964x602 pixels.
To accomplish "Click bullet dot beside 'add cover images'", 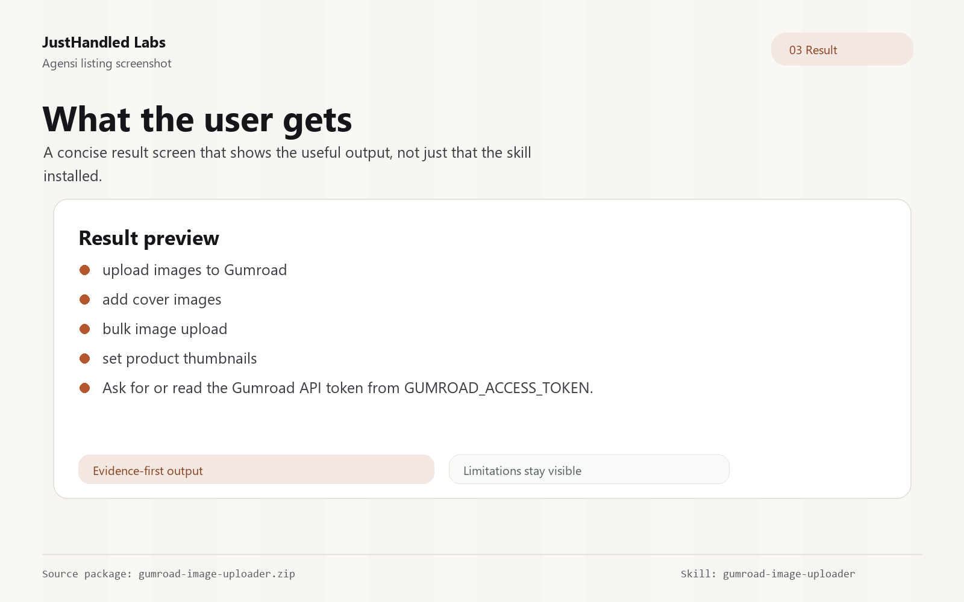I will click(85, 300).
